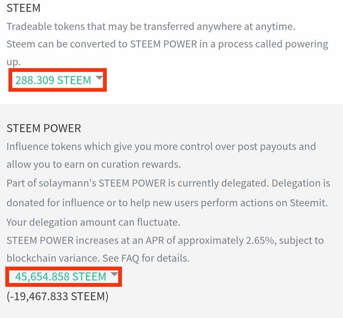Image resolution: width=343 pixels, height=318 pixels.
Task: Click the arrow beside 288.309 STEEM
Action: pyautogui.click(x=99, y=79)
